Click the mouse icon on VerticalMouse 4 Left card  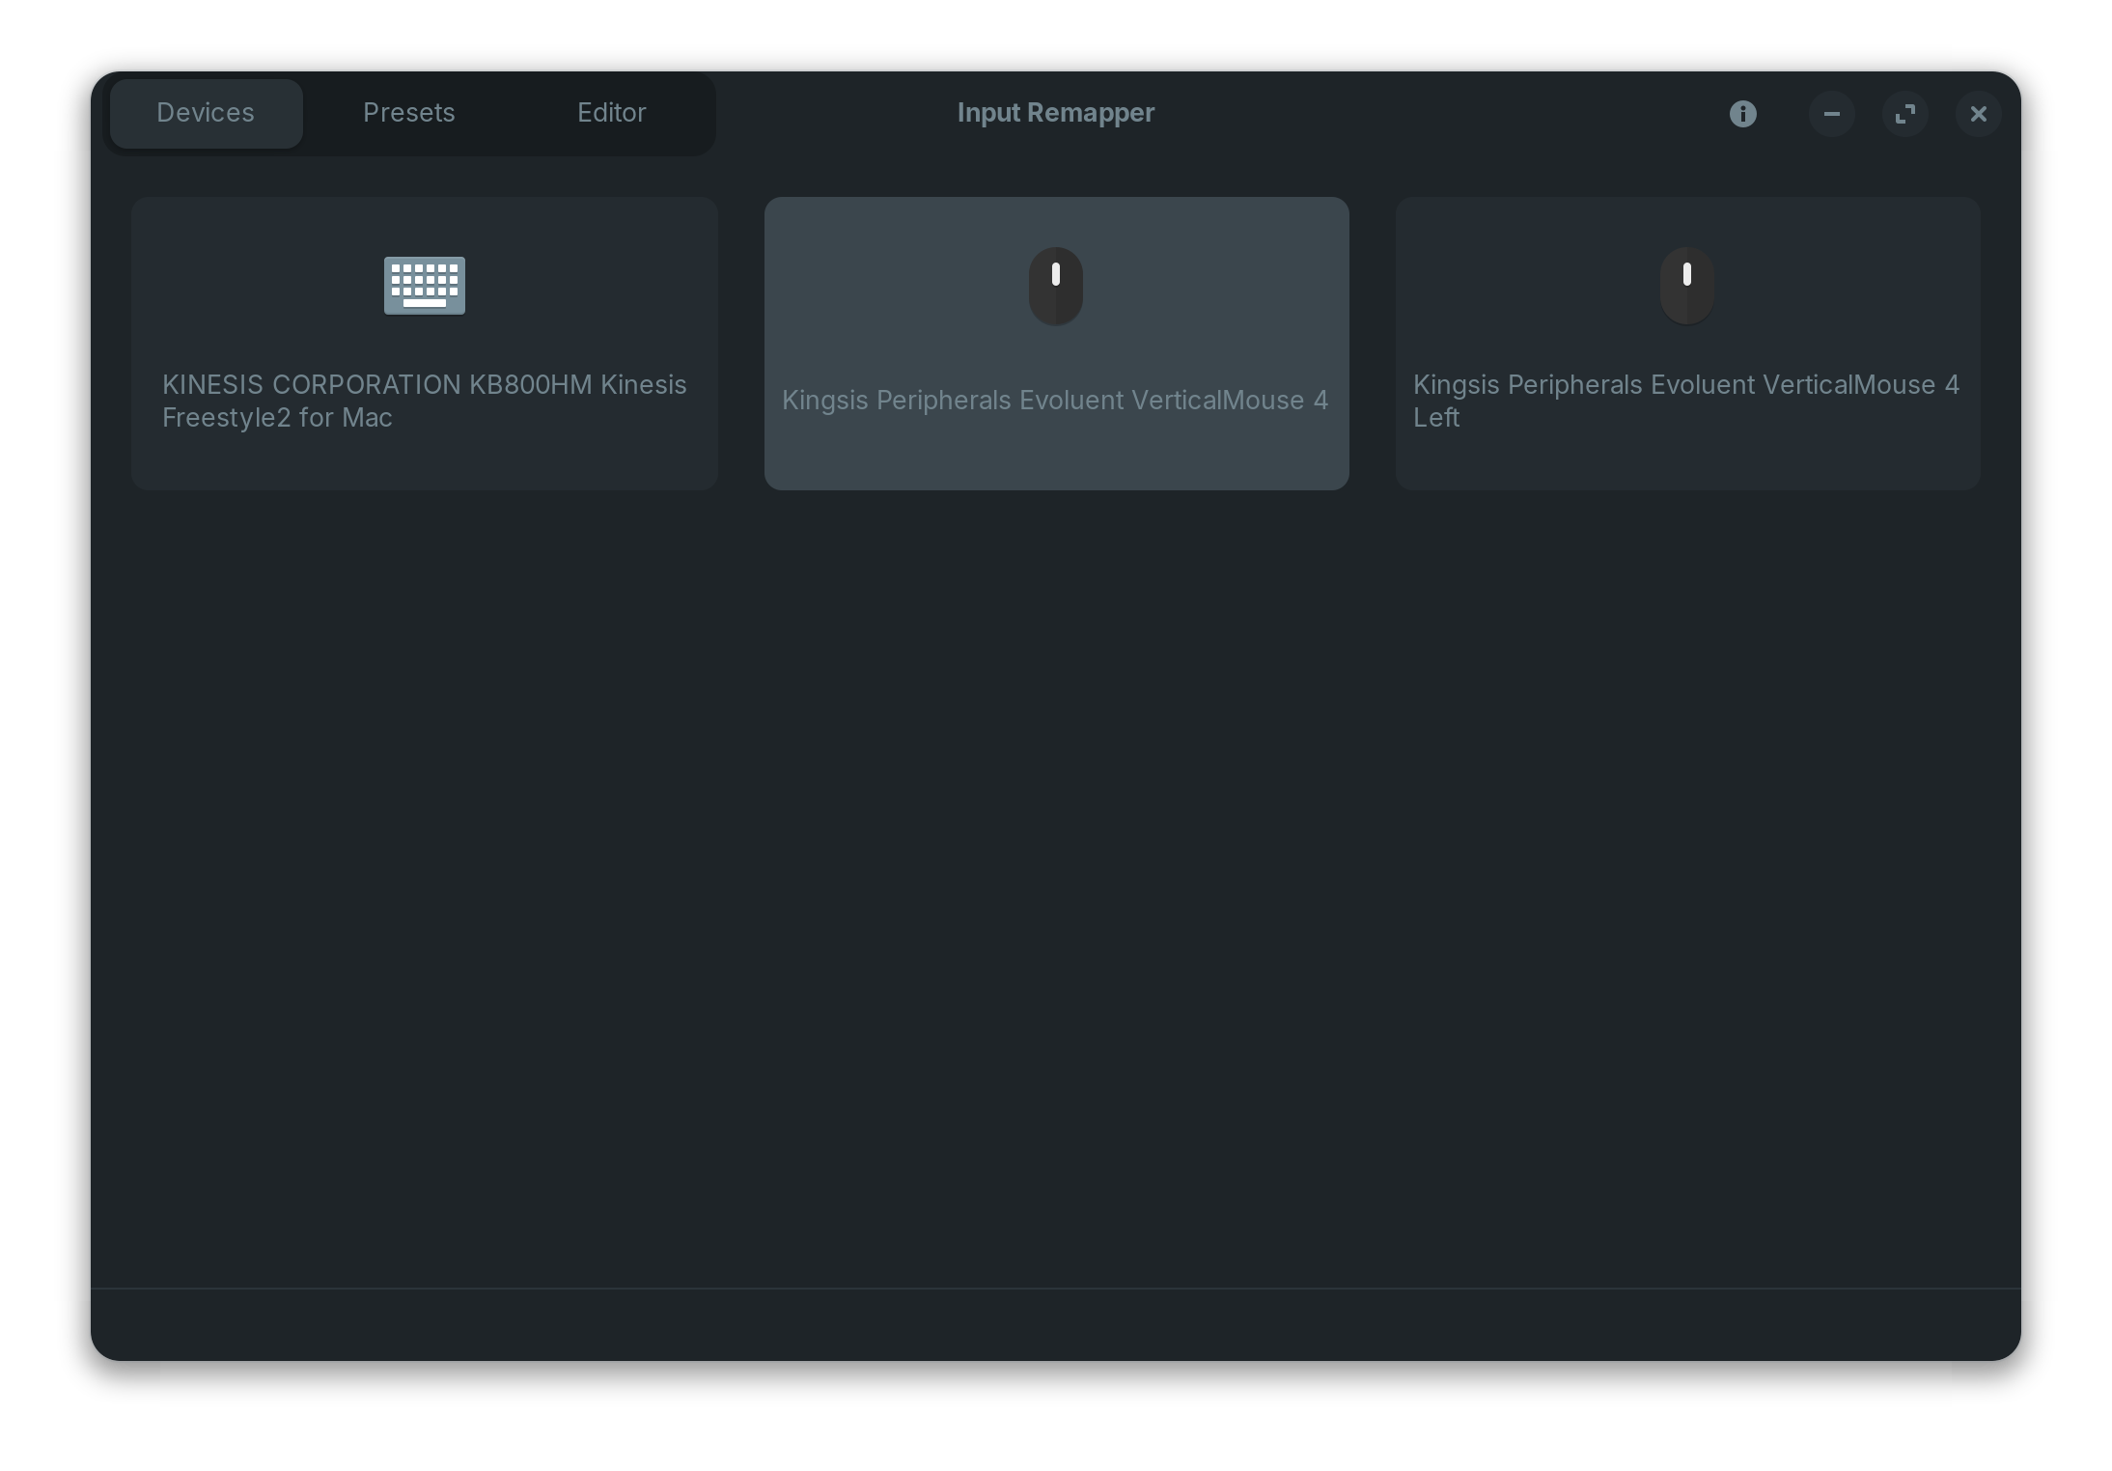point(1687,286)
